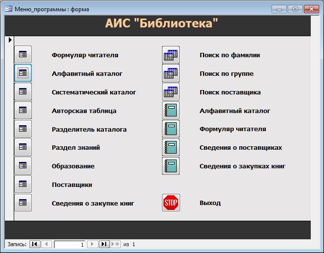The image size is (324, 253).
Task: Run the Поиск по фамилии query icon
Action: click(171, 55)
